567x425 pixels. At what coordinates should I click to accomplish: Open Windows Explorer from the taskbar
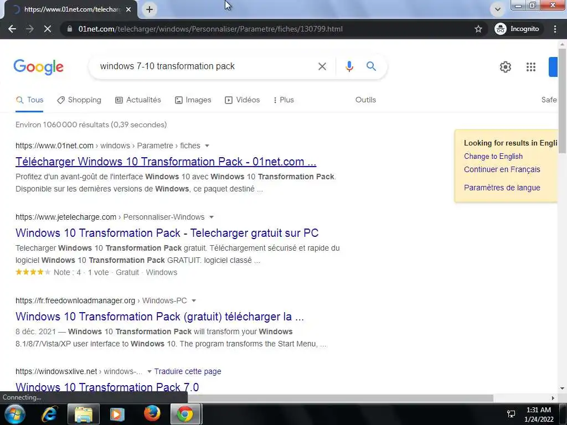(83, 414)
